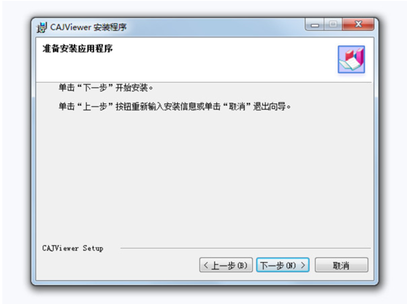Screen dimensions: 407x304
Task: Click the quoted word 取消 in the instructions
Action: 237,106
